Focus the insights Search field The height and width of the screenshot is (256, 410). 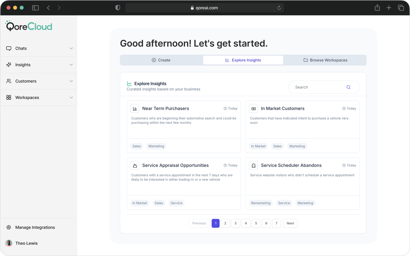318,87
